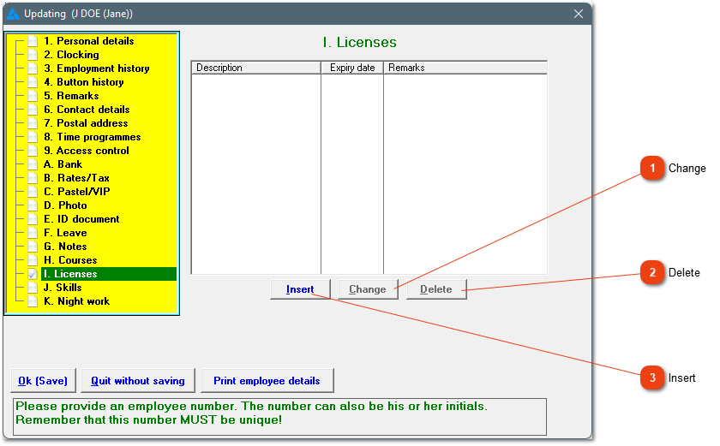Select 9. Access control

point(86,151)
